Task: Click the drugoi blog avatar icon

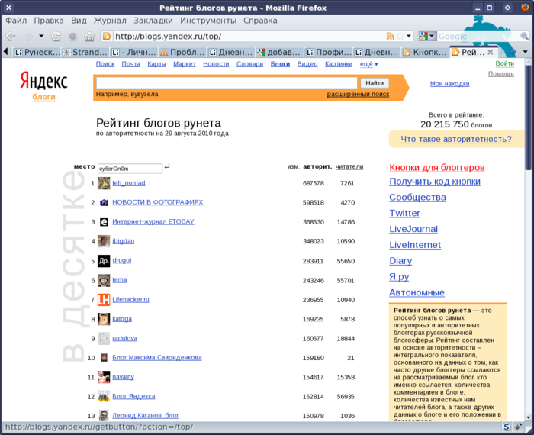Action: (104, 261)
